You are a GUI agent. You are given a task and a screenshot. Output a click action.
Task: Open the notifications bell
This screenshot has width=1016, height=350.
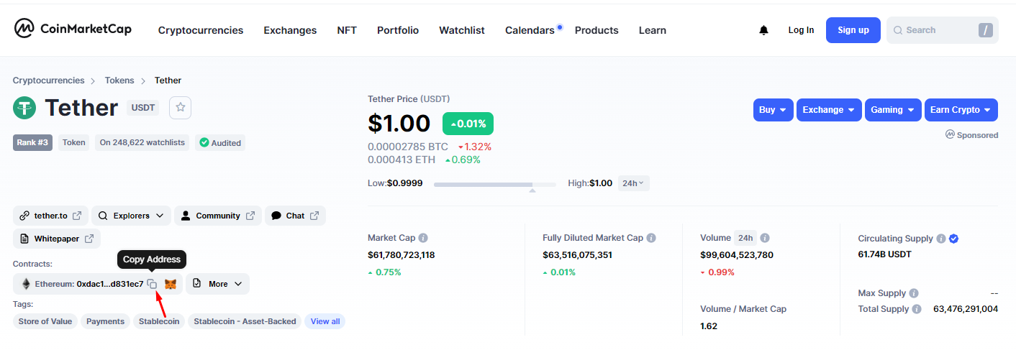point(763,30)
